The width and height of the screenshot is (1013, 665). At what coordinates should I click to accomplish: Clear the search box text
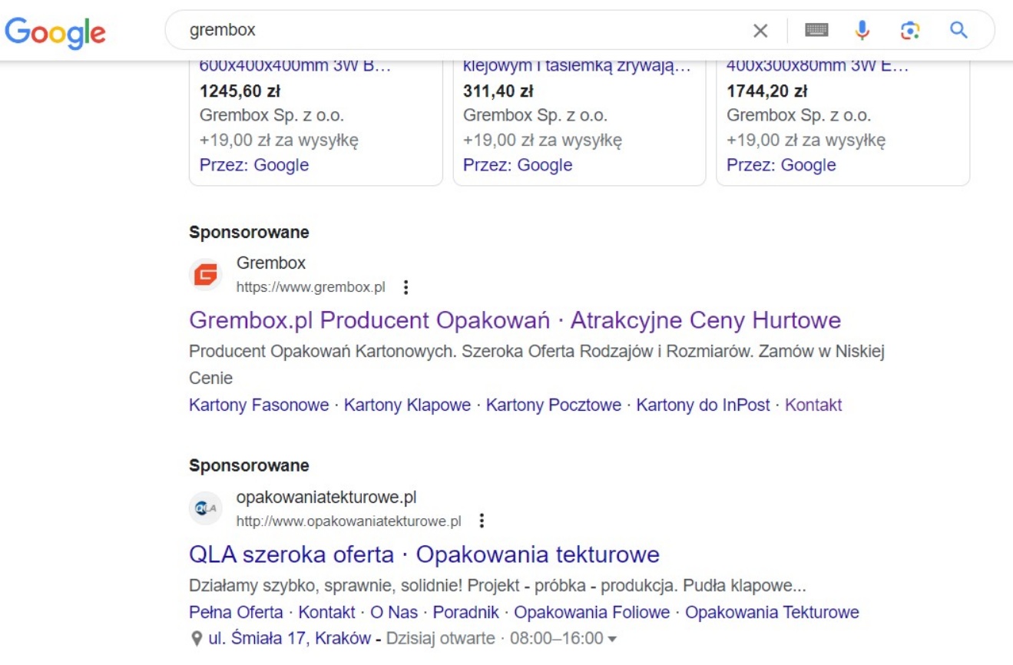pyautogui.click(x=760, y=31)
